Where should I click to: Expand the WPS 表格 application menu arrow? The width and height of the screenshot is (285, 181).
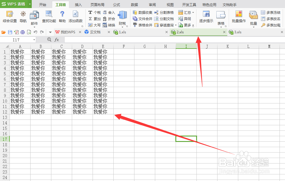pyautogui.click(x=30, y=4)
